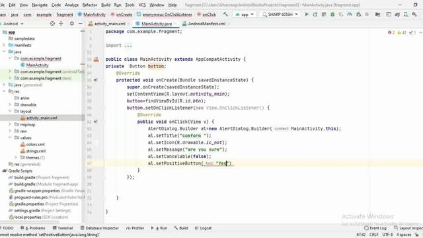Click the red error indicator in editor corner
Image resolution: width=423 pixels, height=238 pixels.
[x=391, y=32]
